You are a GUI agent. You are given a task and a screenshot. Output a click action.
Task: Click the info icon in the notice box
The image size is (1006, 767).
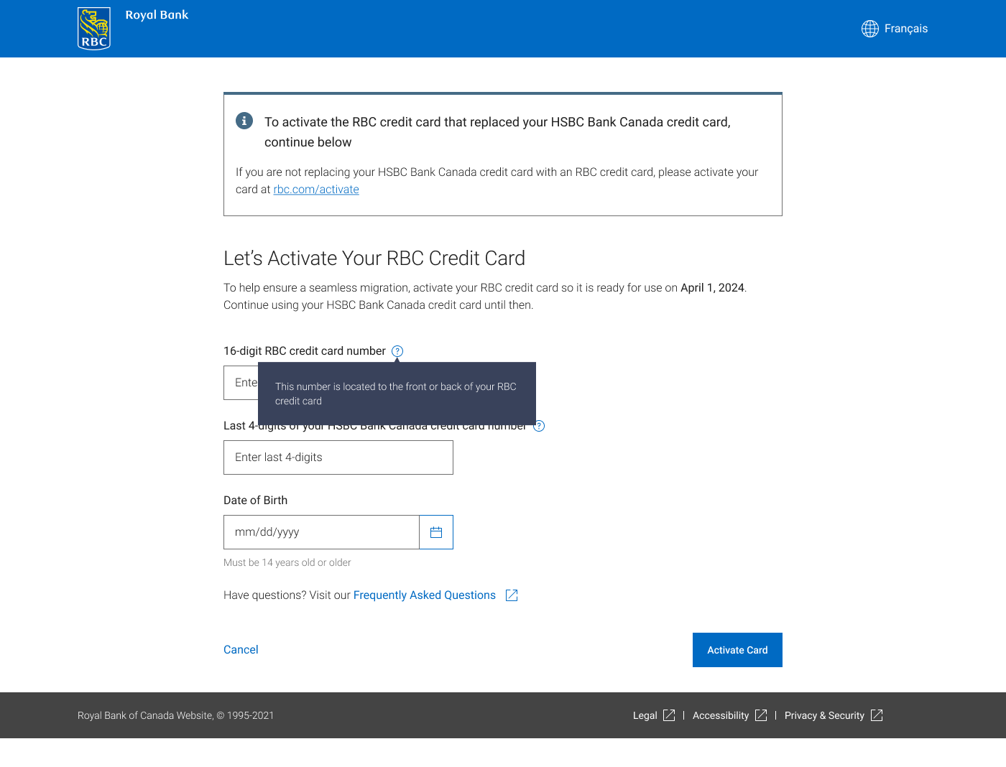point(244,121)
